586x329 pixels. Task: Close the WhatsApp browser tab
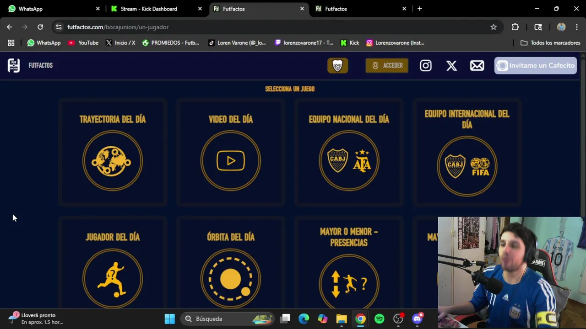98,9
